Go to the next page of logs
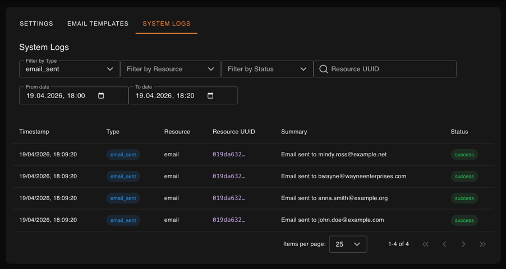The width and height of the screenshot is (506, 269). 463,244
